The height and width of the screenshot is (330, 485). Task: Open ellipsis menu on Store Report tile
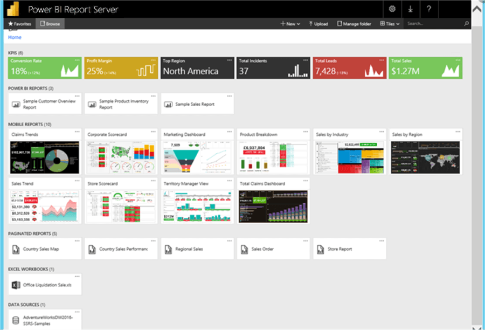(x=382, y=240)
